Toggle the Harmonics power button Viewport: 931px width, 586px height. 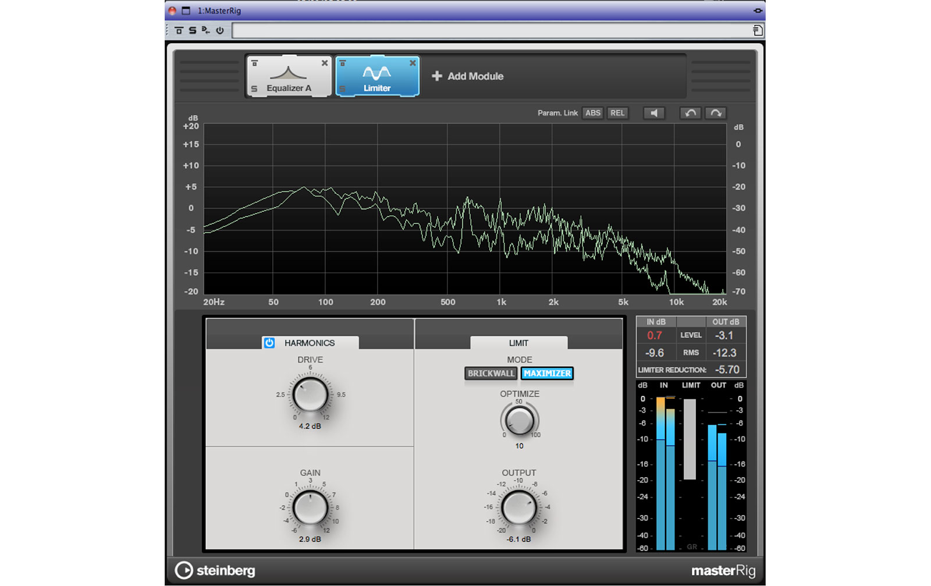click(x=269, y=343)
